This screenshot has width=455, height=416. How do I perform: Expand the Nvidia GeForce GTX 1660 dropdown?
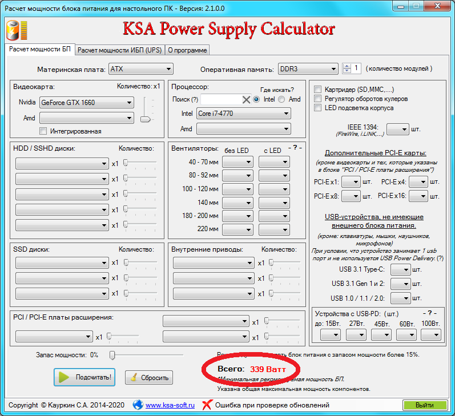[x=86, y=103]
